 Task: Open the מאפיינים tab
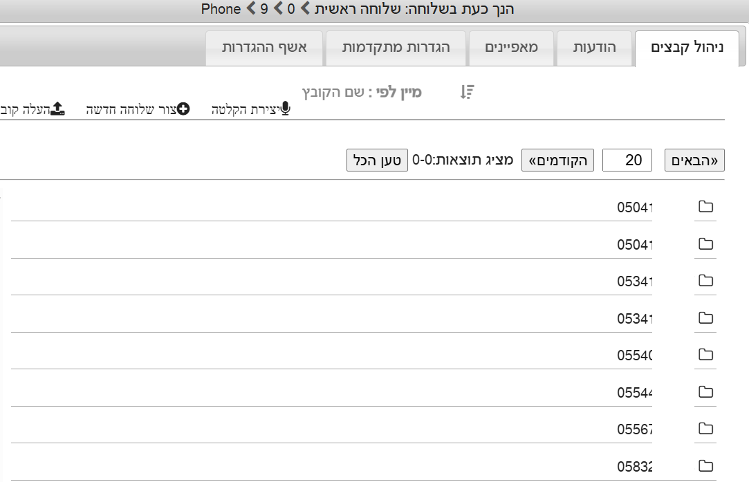tap(511, 48)
